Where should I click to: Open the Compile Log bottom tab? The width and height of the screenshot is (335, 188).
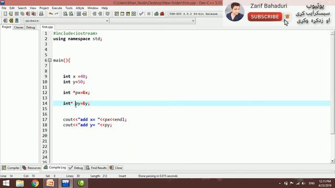54,168
